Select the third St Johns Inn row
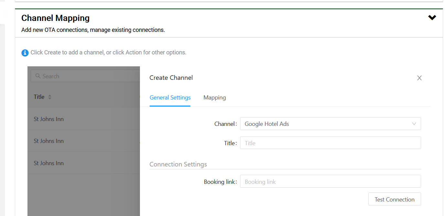Image resolution: width=445 pixels, height=216 pixels. (84, 163)
